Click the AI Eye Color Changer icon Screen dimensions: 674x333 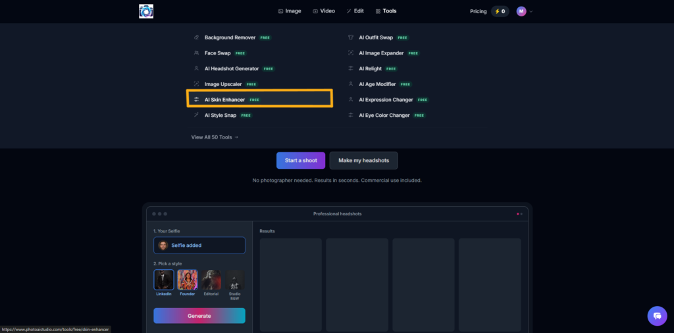(x=351, y=115)
